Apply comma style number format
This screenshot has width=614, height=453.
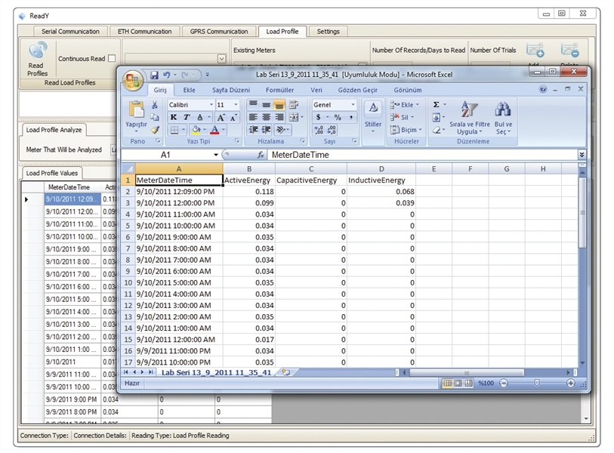351,117
